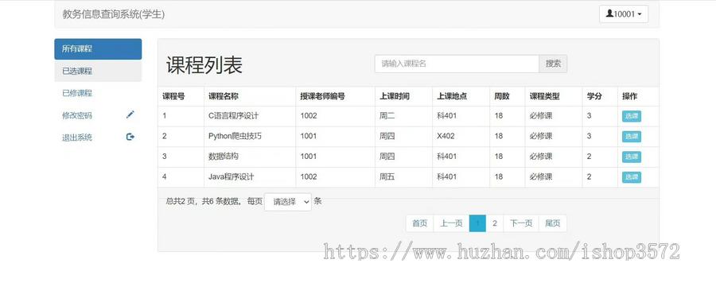Click the 课程列表 heading
716x306 pixels.
[x=204, y=65]
